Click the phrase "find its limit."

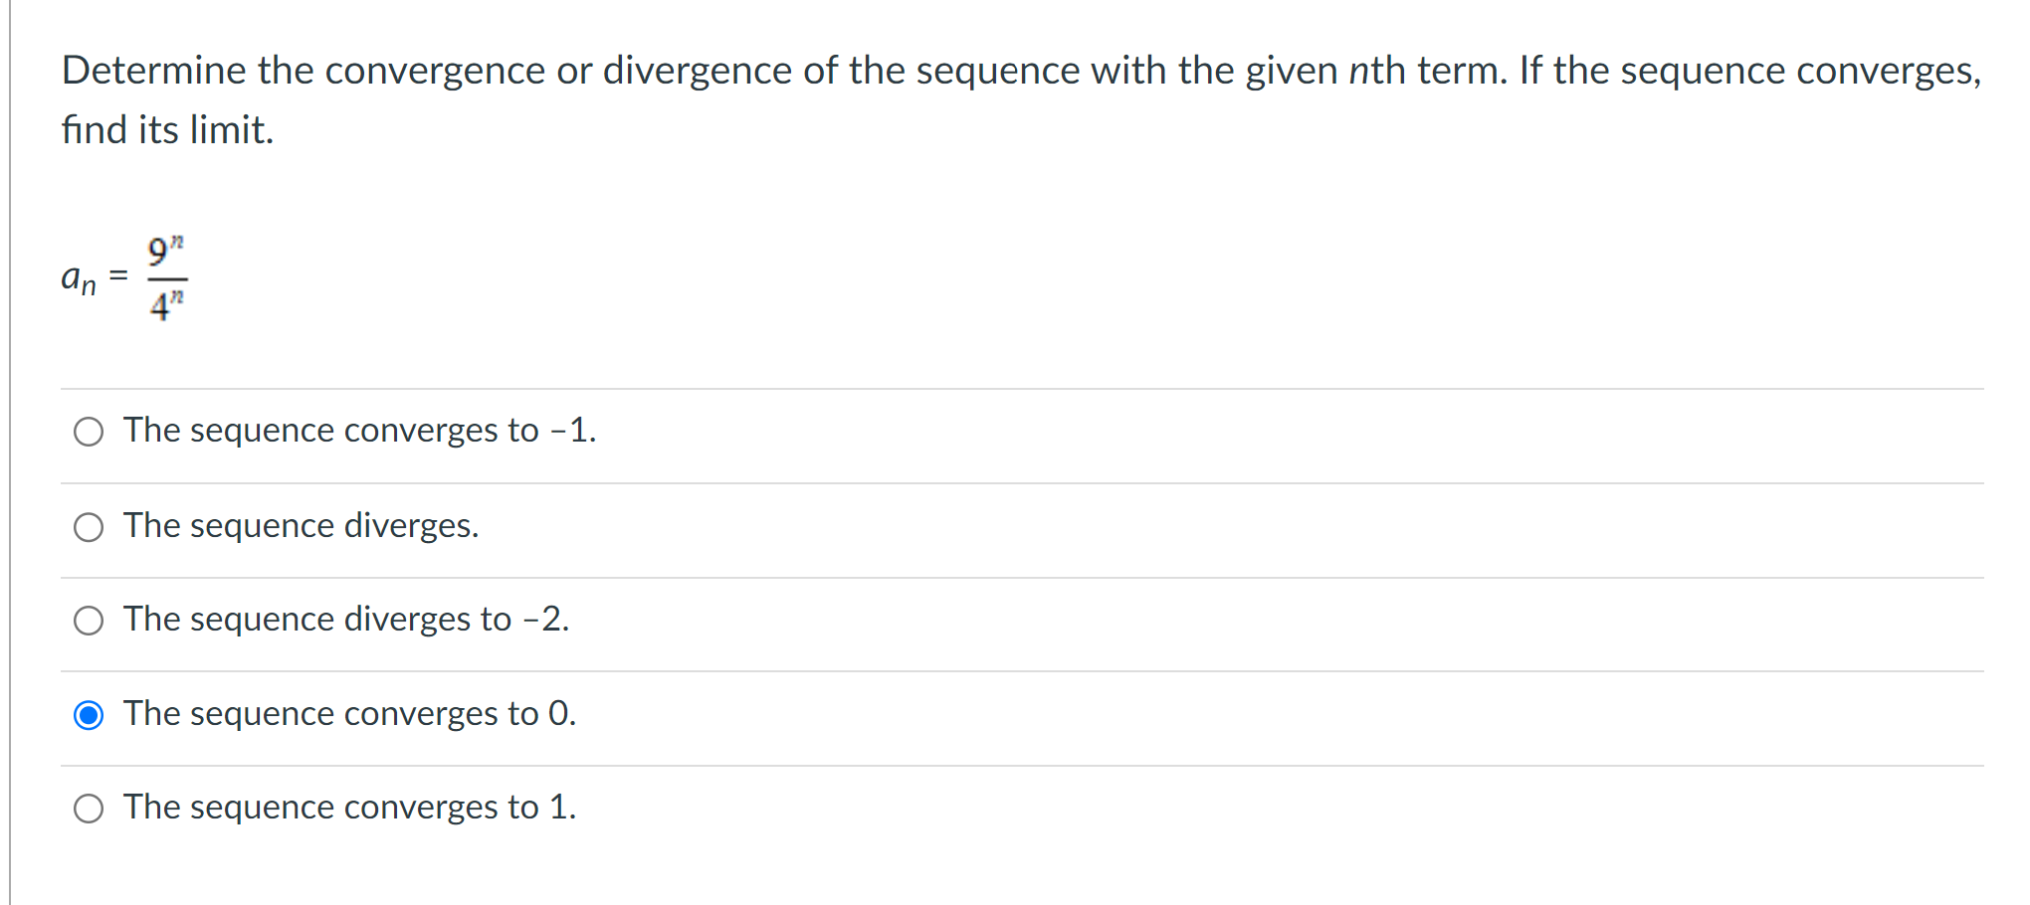click(x=167, y=129)
